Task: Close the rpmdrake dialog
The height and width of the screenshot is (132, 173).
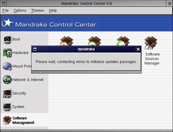Action: coord(138,49)
